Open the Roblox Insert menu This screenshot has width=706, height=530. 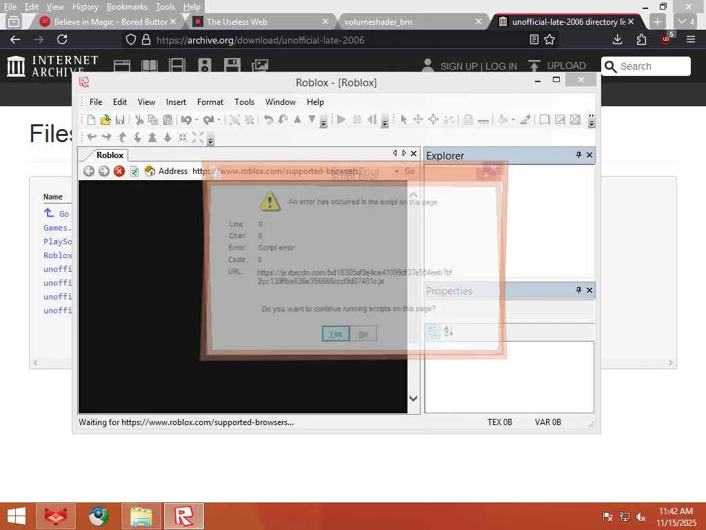click(176, 102)
